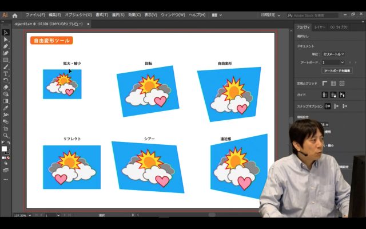Expand the status bar display options arrow
366x229 pixels.
coord(133,215)
